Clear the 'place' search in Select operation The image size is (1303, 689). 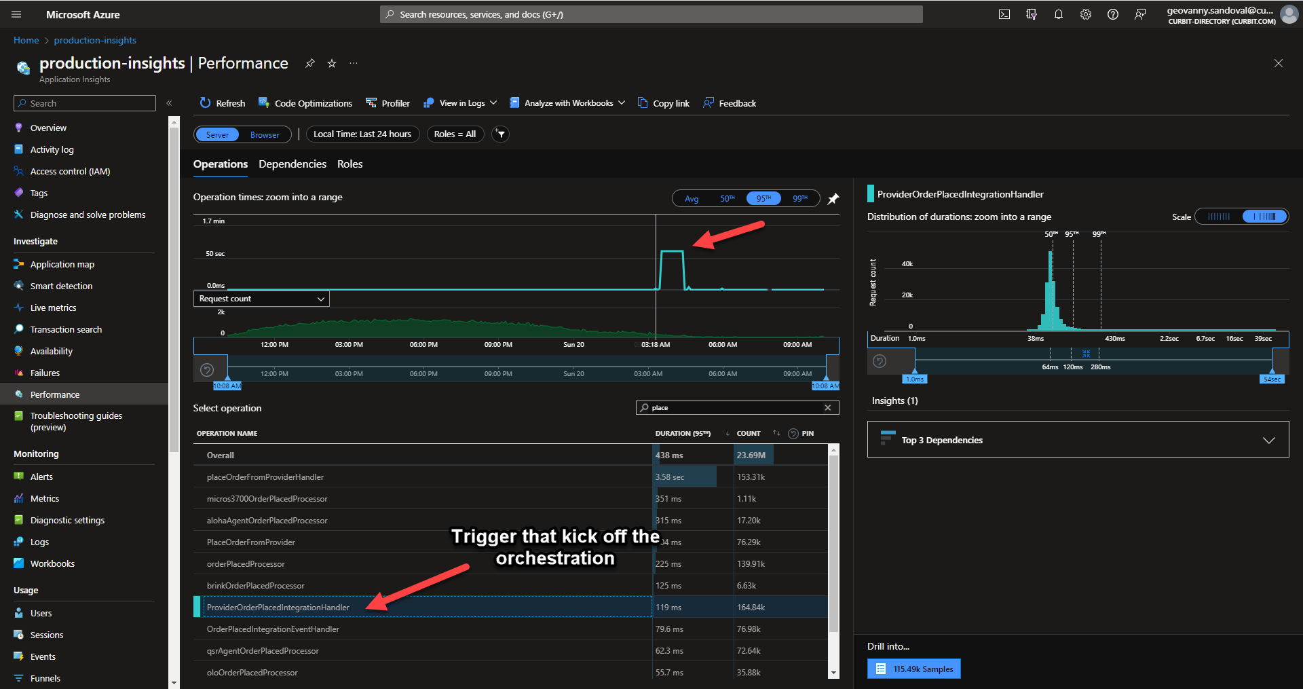[827, 407]
